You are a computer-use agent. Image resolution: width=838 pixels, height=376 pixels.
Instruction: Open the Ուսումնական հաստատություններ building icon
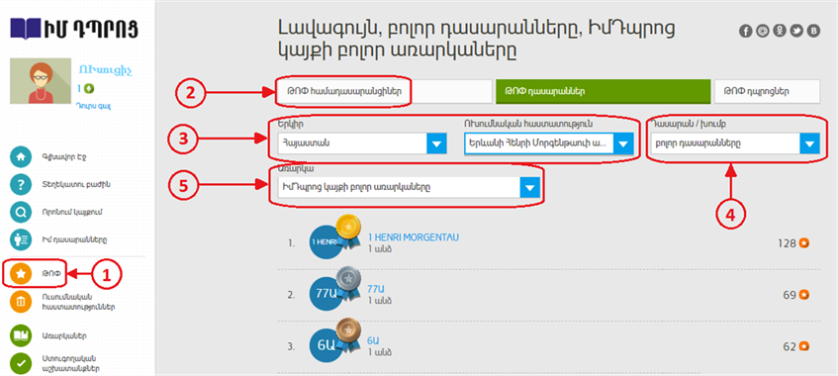coord(21,302)
